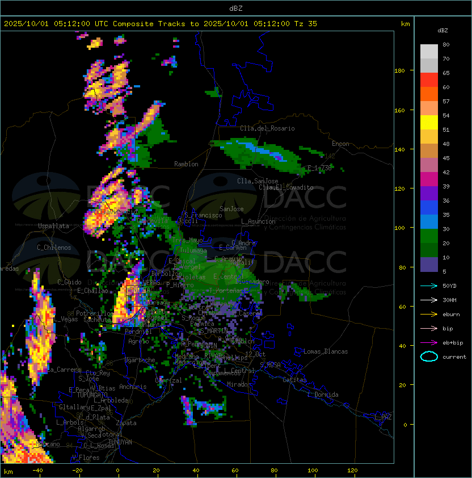Click the 'SanJose' place label
The height and width of the screenshot is (478, 472).
coord(231,209)
